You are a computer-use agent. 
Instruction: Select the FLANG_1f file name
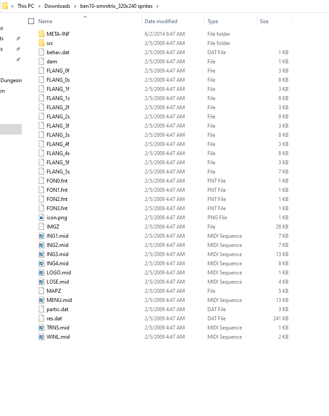58,89
